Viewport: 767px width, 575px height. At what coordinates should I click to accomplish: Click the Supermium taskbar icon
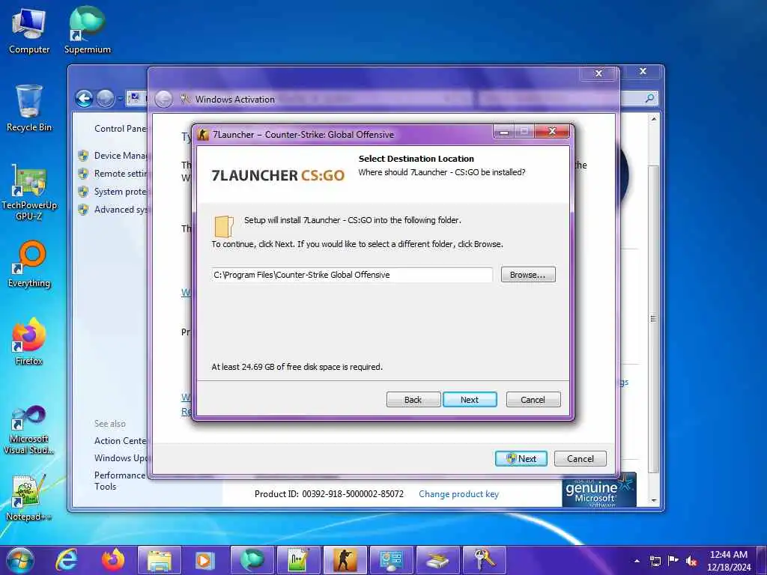[x=252, y=560]
